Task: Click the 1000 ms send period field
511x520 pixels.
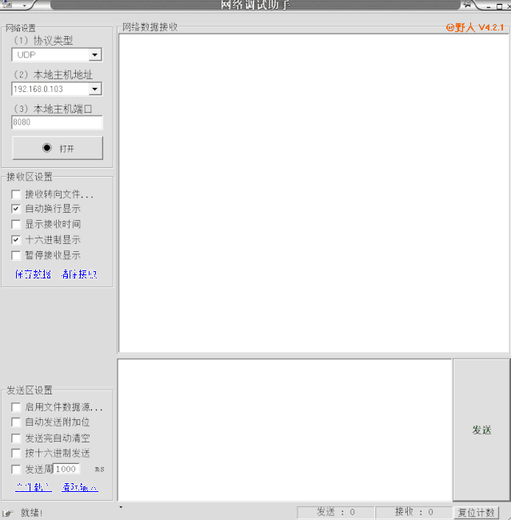Action: pyautogui.click(x=66, y=469)
